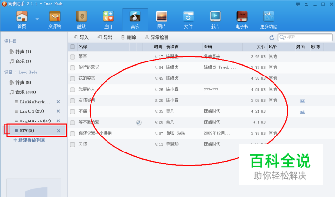Click the 导入 import button
The width and height of the screenshot is (335, 197).
coord(81,37)
